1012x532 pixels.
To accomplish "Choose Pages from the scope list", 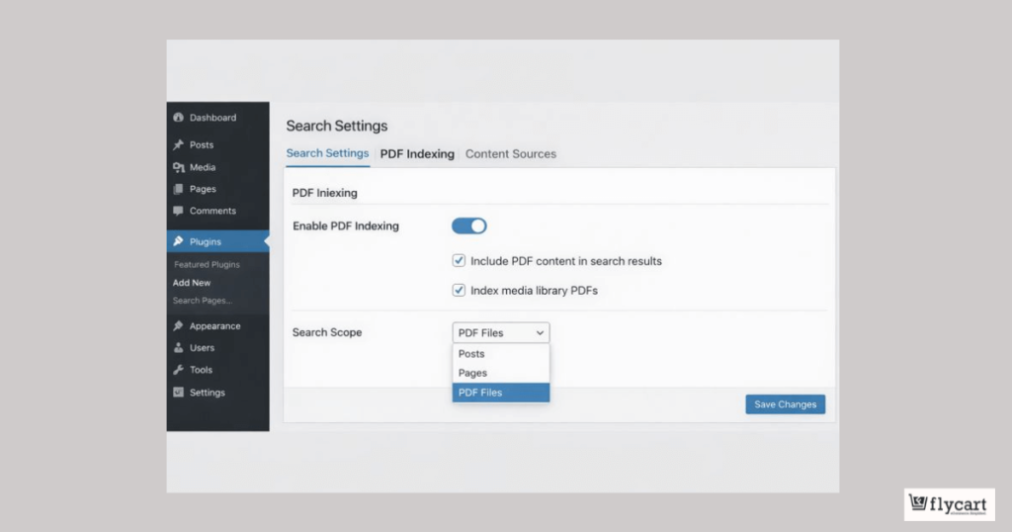I will 501,373.
